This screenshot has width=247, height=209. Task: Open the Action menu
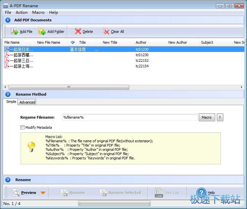[x=22, y=12]
